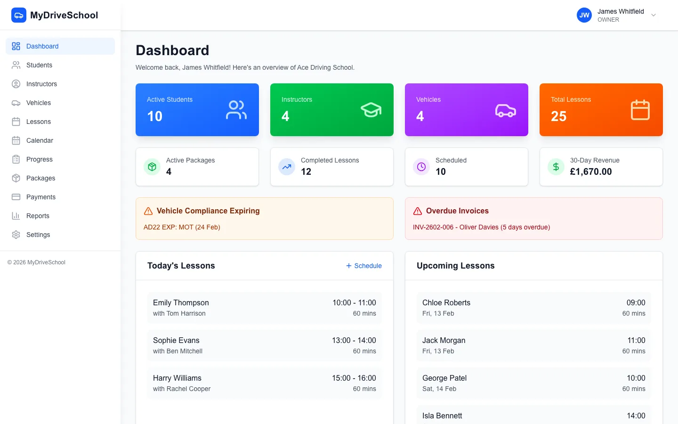Click the Packages box icon
The image size is (678, 424).
click(x=16, y=178)
